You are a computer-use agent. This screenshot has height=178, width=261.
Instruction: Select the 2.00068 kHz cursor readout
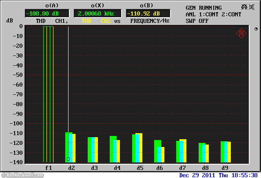tap(97, 13)
